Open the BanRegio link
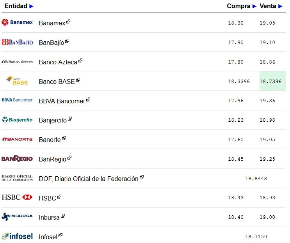290x243 pixels. (x=53, y=159)
